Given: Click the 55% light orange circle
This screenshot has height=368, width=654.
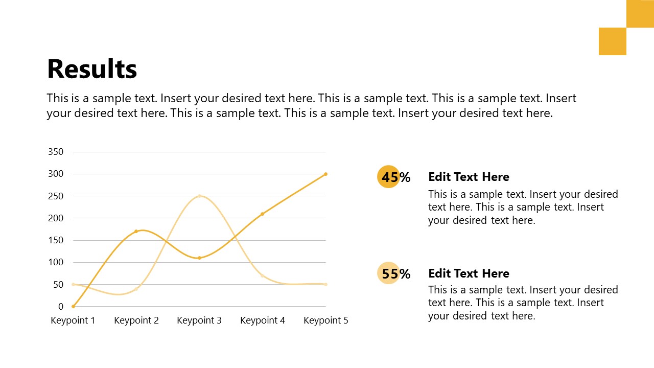Looking at the screenshot, I should coord(388,272).
